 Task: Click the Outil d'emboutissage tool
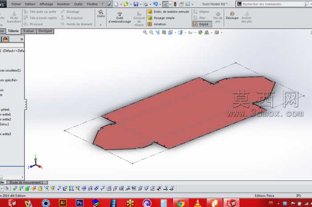[x=119, y=17]
